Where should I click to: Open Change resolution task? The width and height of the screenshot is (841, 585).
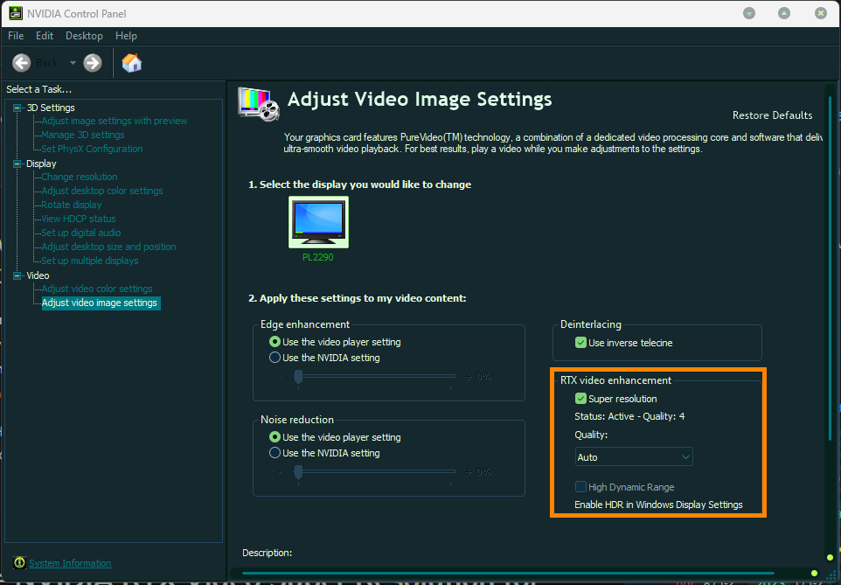80,177
